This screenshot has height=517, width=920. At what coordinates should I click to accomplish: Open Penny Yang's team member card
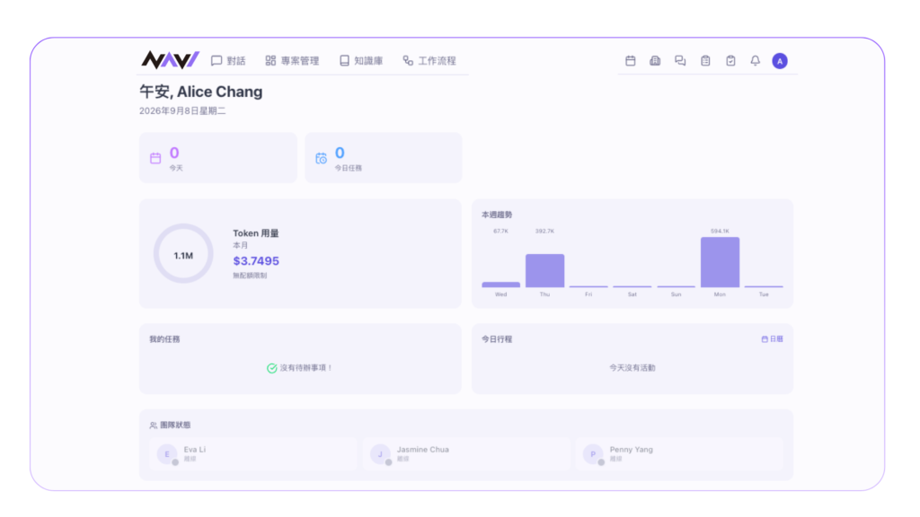tap(679, 453)
